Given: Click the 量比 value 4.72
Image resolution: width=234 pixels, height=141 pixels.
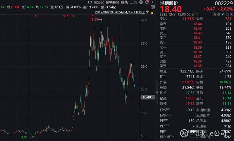Looking at the screenshot, I should (x=228, y=77).
